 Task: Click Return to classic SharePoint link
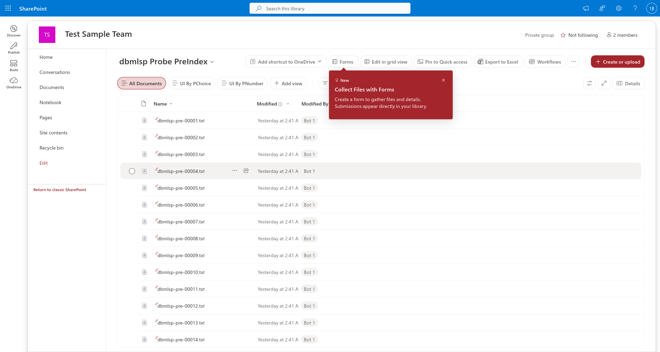click(59, 190)
